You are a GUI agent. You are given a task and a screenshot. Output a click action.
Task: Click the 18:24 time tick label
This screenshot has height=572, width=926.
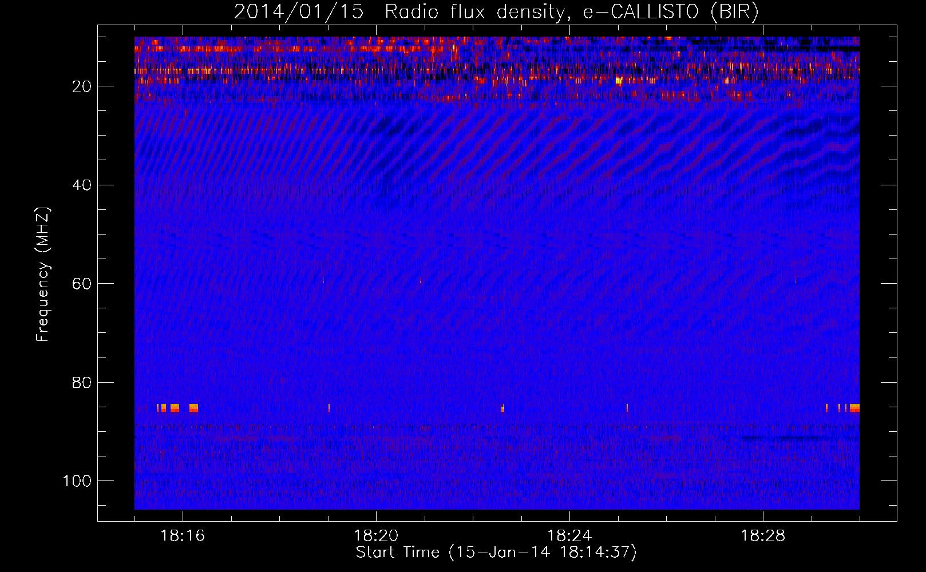tap(569, 536)
